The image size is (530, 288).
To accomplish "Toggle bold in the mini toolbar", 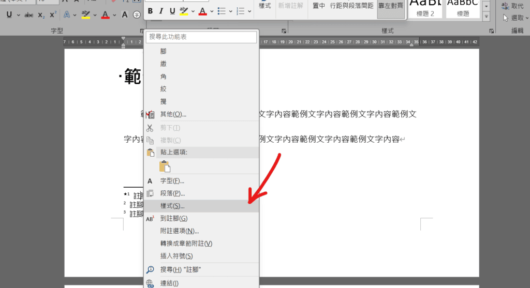I will 150,11.
